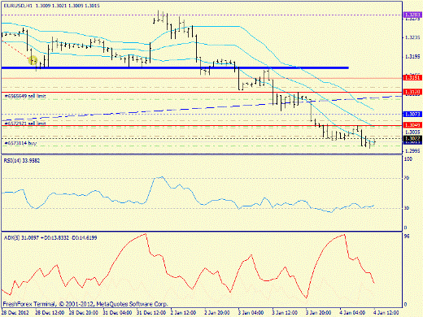The image size is (423, 317).
Task: Click the 31 Dec 12:00 time label
Action: pos(151,313)
